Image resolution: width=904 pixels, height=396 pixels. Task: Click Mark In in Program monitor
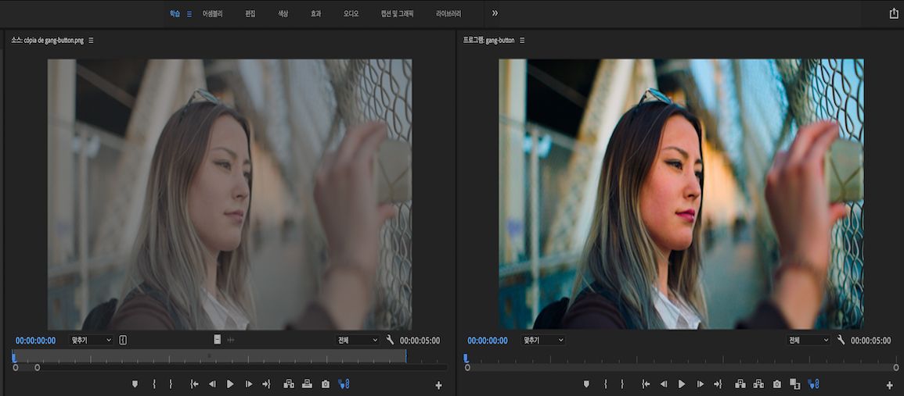tap(605, 384)
